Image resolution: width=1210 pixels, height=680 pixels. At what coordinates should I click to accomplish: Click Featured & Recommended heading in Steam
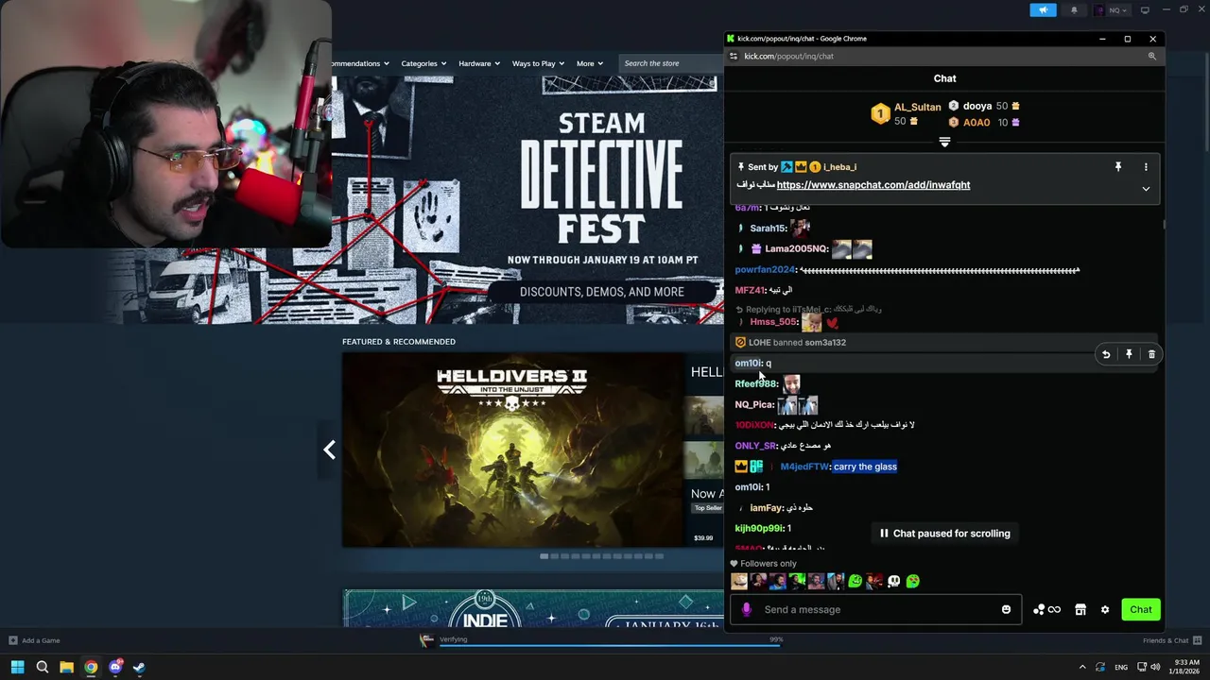coord(399,342)
